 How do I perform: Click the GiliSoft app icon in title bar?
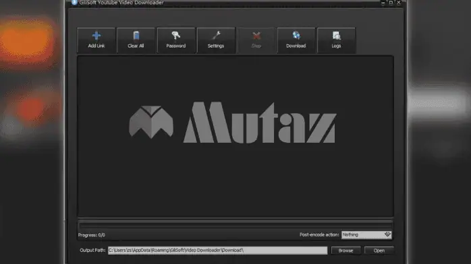tap(74, 3)
